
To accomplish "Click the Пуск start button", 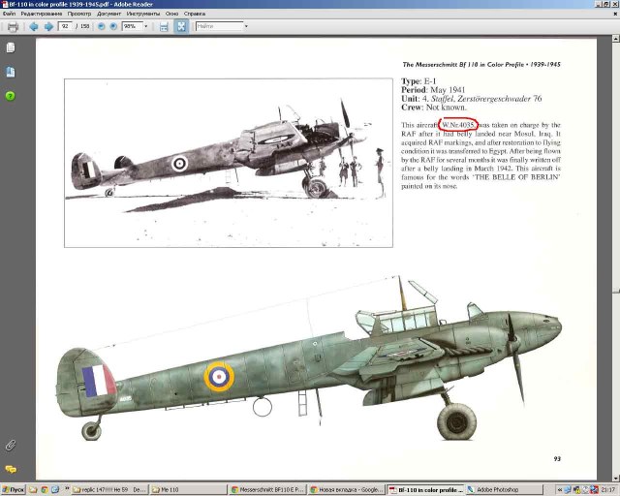I will [13, 489].
